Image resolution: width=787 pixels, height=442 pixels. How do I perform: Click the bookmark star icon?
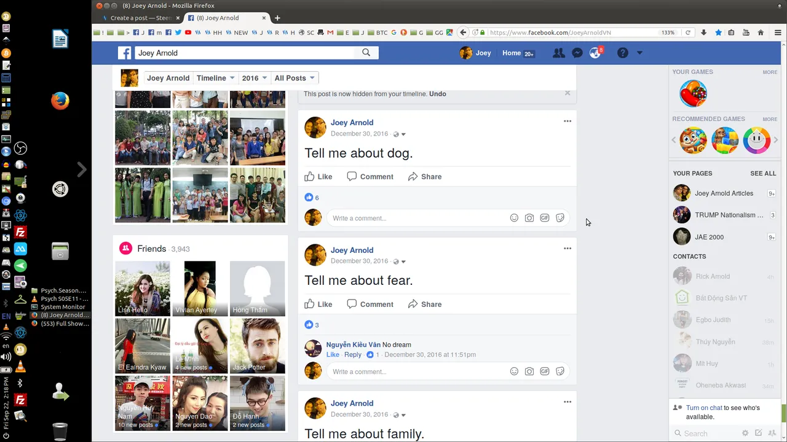coord(718,33)
